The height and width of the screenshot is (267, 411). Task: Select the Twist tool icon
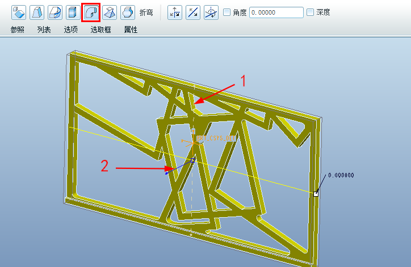click(110, 12)
